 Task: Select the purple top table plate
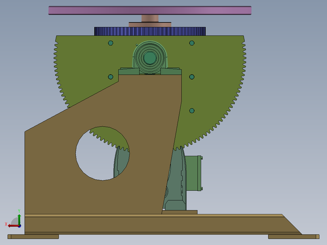point(150,10)
